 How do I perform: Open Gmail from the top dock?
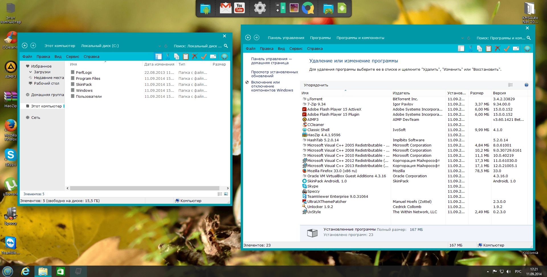(226, 8)
